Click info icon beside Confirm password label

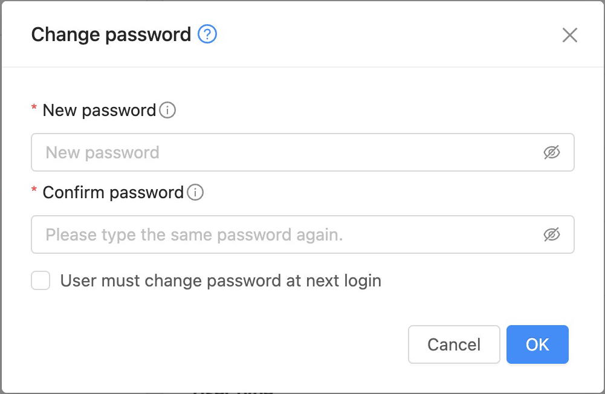(195, 193)
